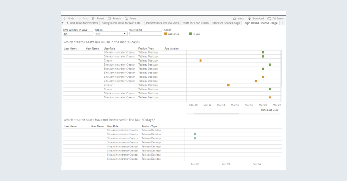Image resolution: width=347 pixels, height=181 pixels.
Task: Select the Stats for Space Usage tab
Action: (226, 23)
